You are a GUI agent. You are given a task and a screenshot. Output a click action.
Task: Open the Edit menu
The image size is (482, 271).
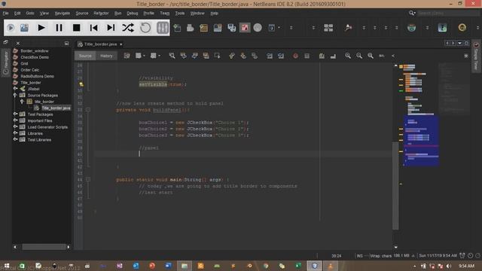click(x=17, y=14)
